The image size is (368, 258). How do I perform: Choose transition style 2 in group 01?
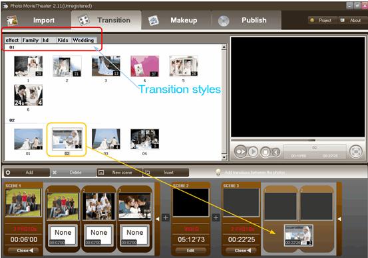[x=67, y=66]
